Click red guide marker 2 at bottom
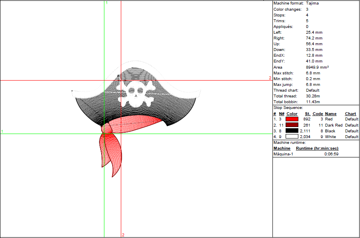Image resolution: width=360 pixels, height=238 pixels. 123,235
